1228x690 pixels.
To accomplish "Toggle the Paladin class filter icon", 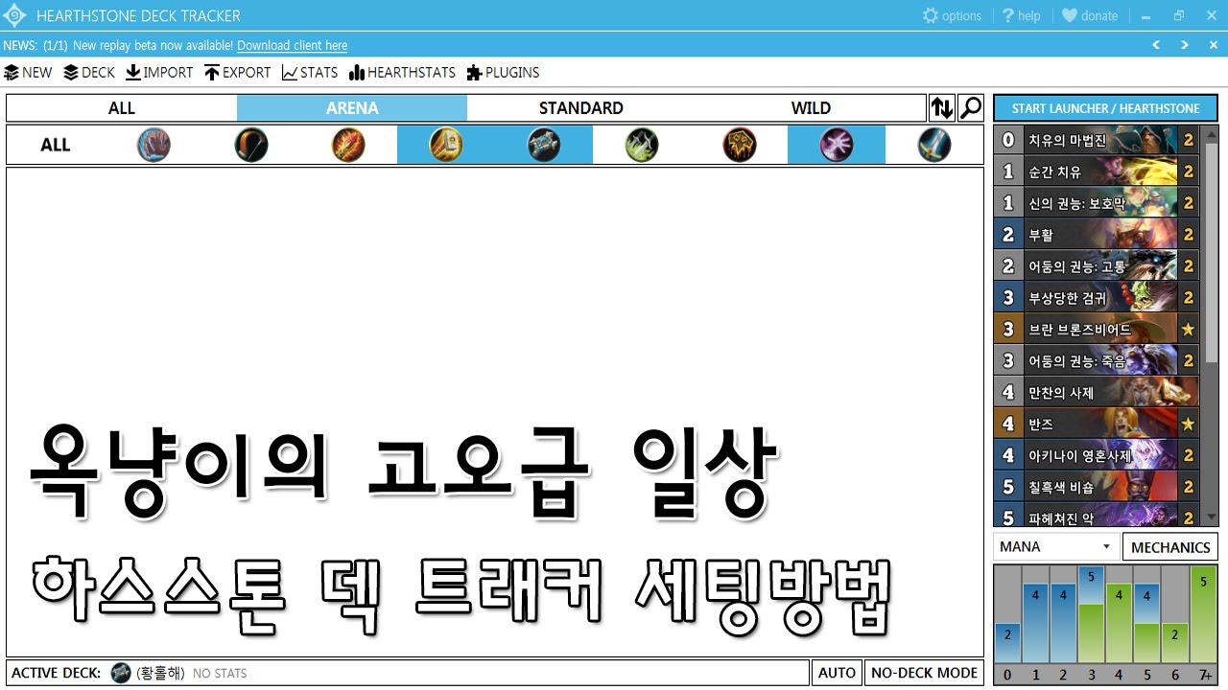I will [446, 145].
